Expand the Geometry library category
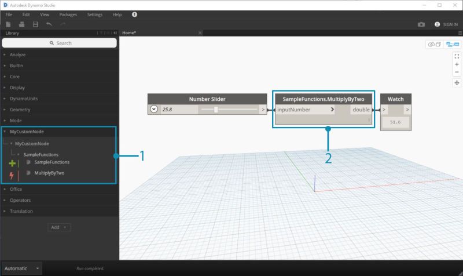This screenshot has height=276, width=463. pos(5,110)
